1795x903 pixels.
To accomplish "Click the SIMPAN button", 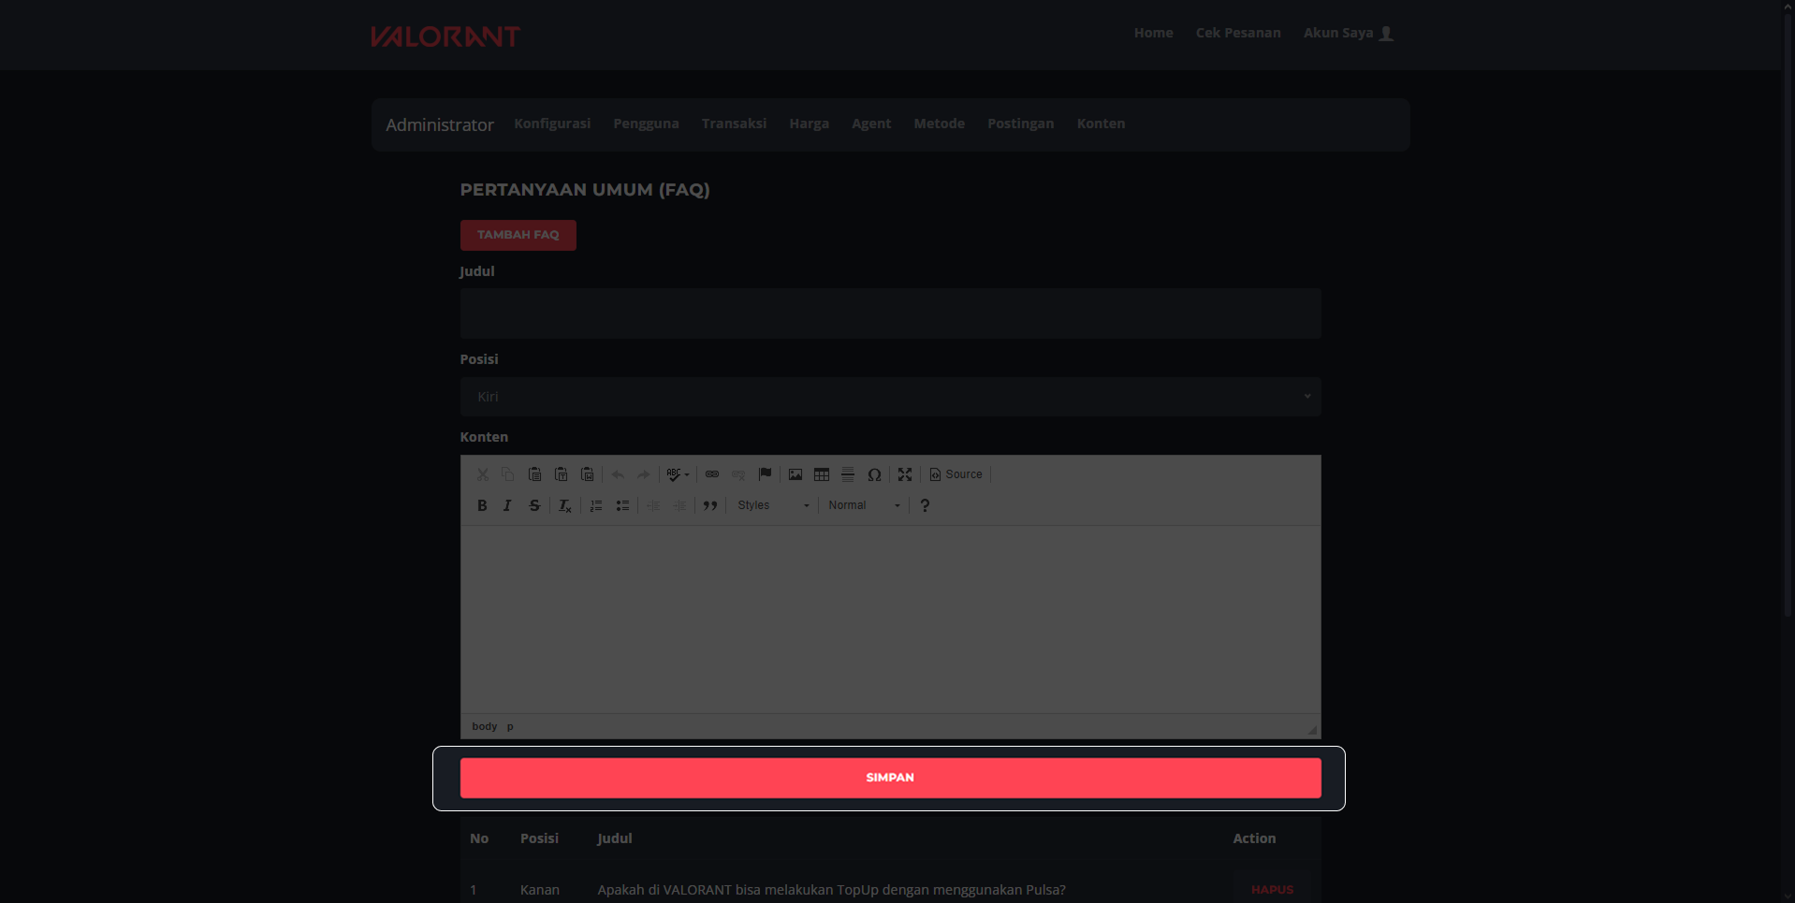I will pos(890,778).
